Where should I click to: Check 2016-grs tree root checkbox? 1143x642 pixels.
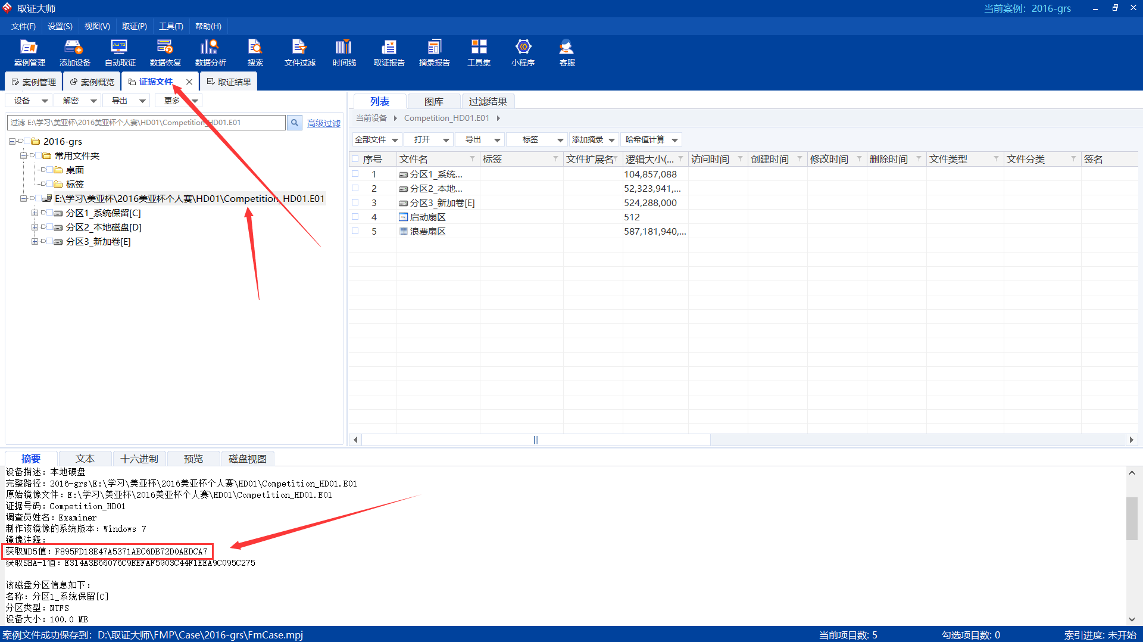tap(27, 141)
